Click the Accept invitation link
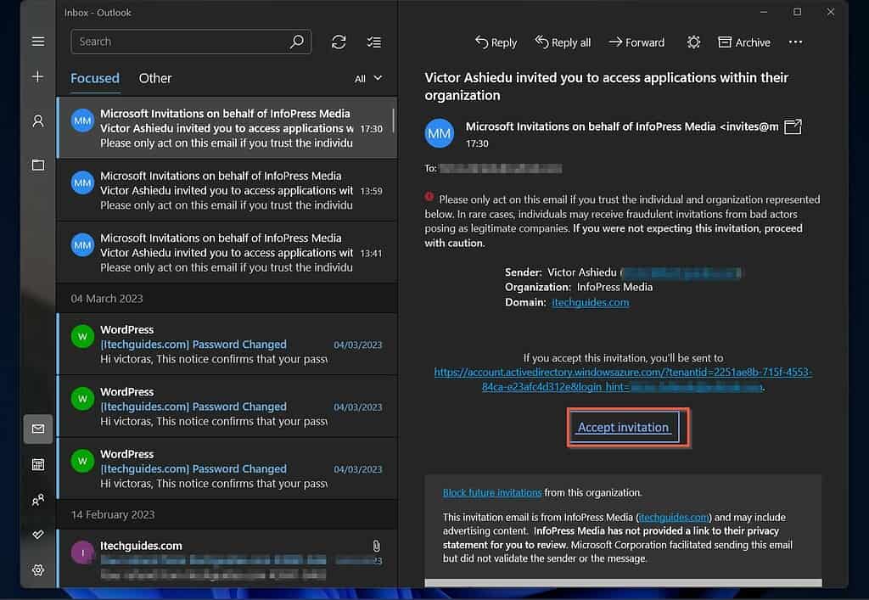This screenshot has width=869, height=600. [x=624, y=427]
